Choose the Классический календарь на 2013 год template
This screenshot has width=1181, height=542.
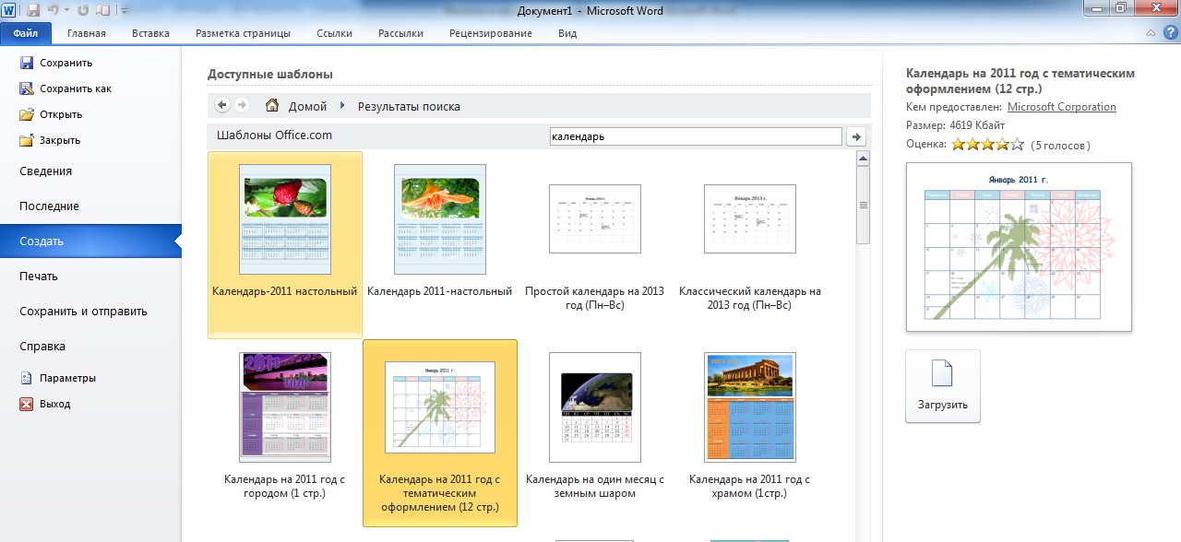click(x=749, y=245)
